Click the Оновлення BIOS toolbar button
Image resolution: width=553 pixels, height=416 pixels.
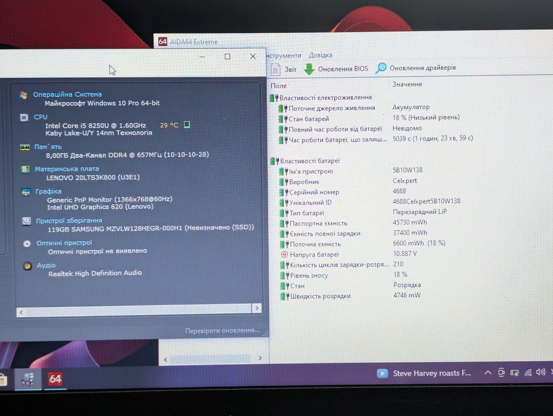(336, 69)
